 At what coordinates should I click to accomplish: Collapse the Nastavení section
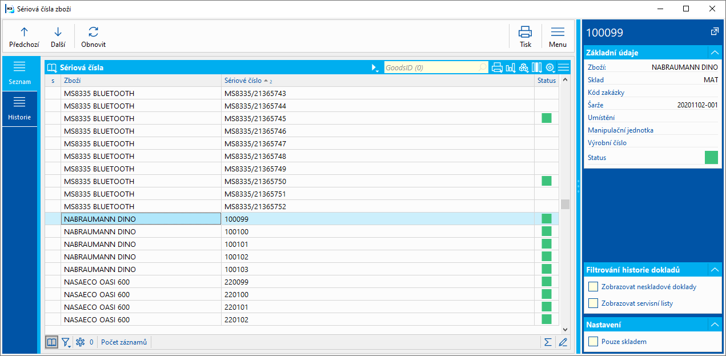(x=713, y=325)
